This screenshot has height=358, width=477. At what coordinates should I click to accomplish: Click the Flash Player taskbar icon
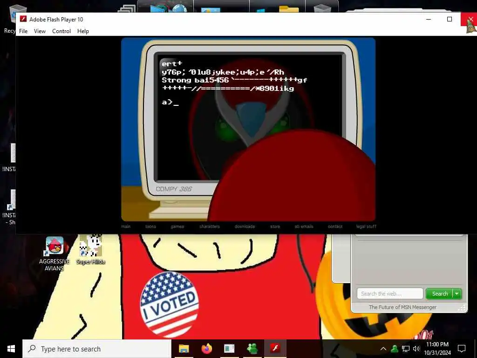(275, 349)
